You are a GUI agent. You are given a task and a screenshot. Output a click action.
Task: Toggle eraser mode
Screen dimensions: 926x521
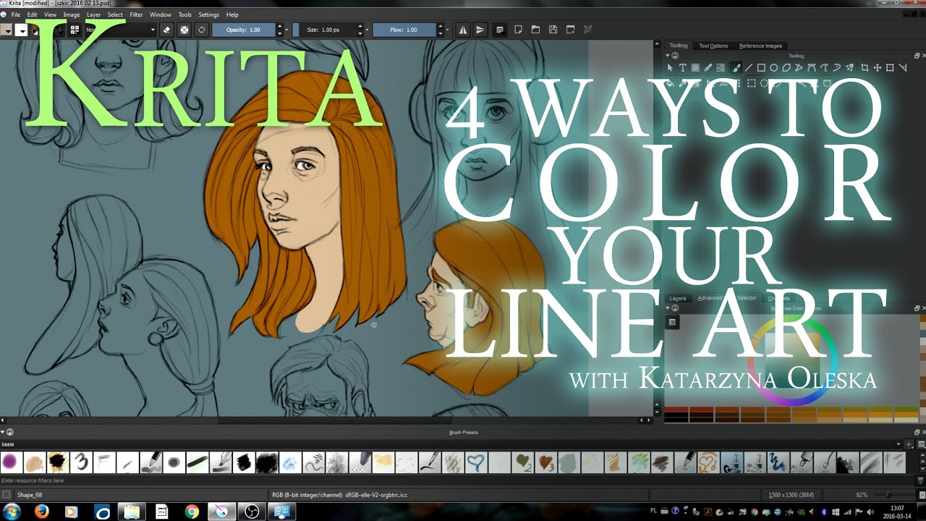tap(166, 30)
